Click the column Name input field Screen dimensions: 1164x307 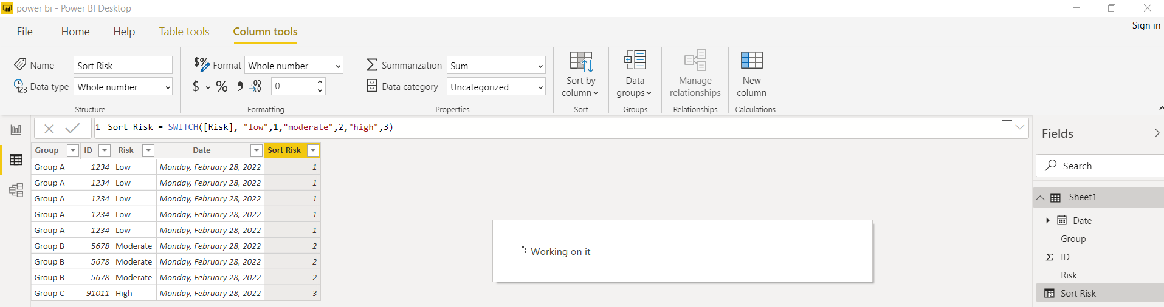coord(123,66)
